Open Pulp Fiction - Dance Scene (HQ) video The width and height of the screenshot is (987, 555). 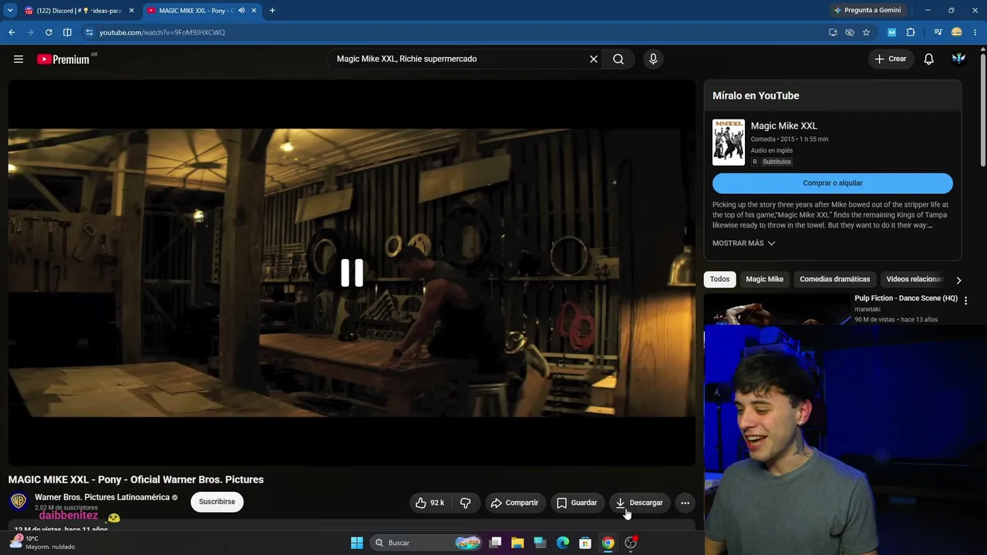pos(906,298)
